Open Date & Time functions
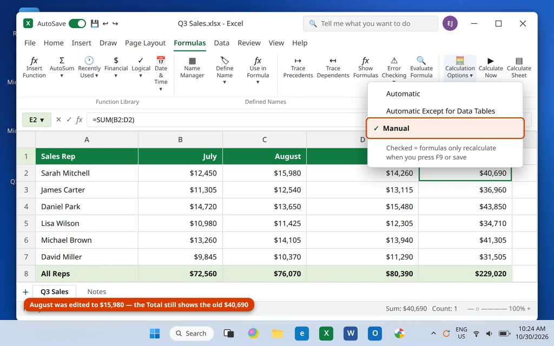This screenshot has height=346, width=554. (161, 74)
